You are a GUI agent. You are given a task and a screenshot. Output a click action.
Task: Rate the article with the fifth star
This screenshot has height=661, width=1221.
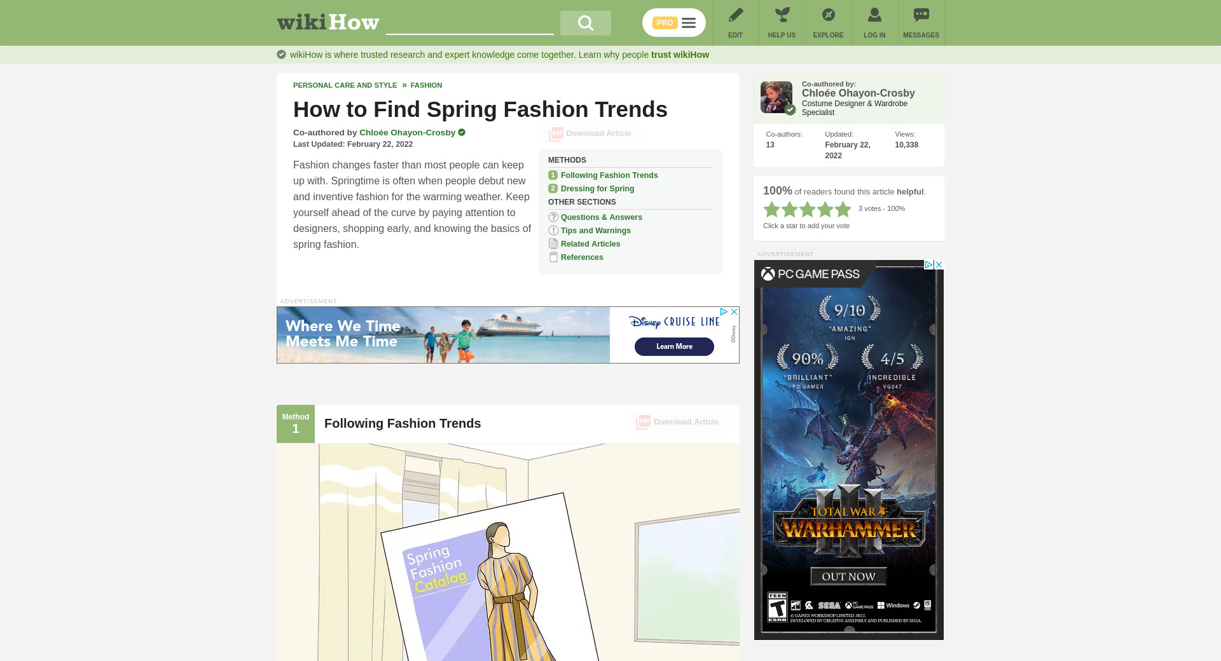tap(843, 209)
